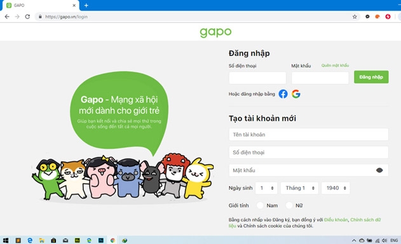This screenshot has height=244, width=401.
Task: Click the gapo logo at top
Action: pos(215,32)
